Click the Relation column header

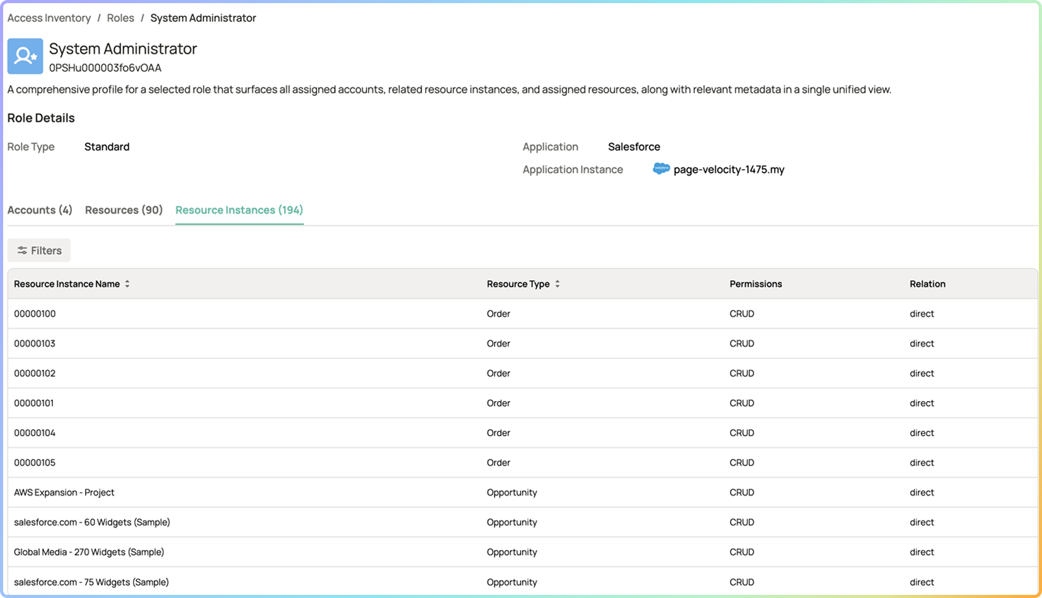927,284
